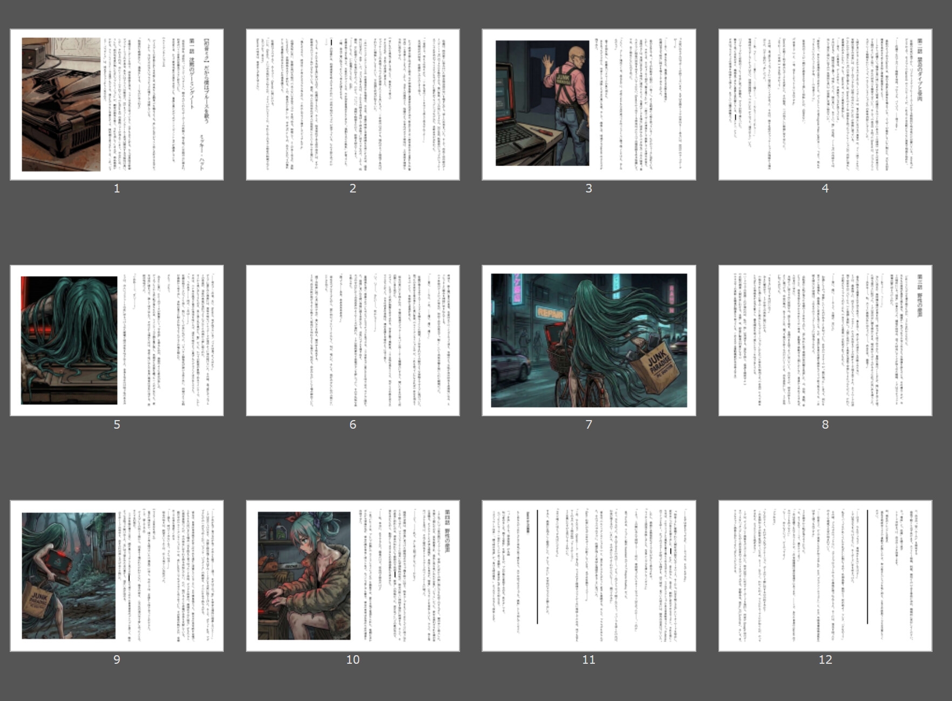Select page 4 thumbnail of vertical text
The image size is (952, 701).
[825, 105]
